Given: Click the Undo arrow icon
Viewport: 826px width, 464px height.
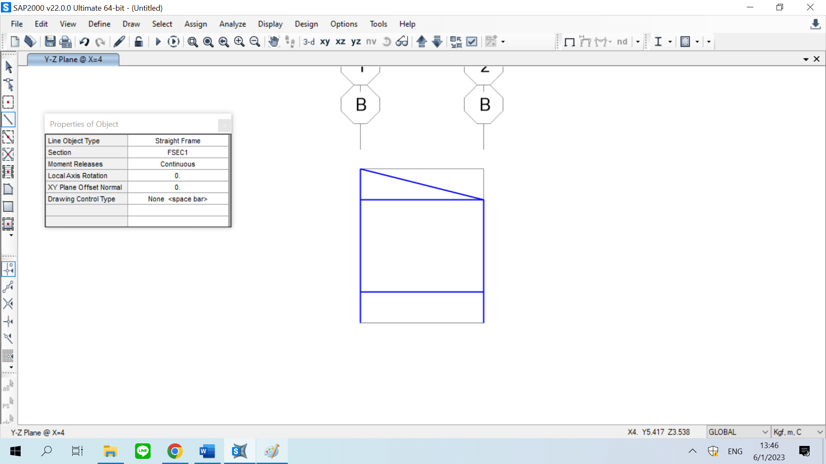Looking at the screenshot, I should tap(84, 42).
